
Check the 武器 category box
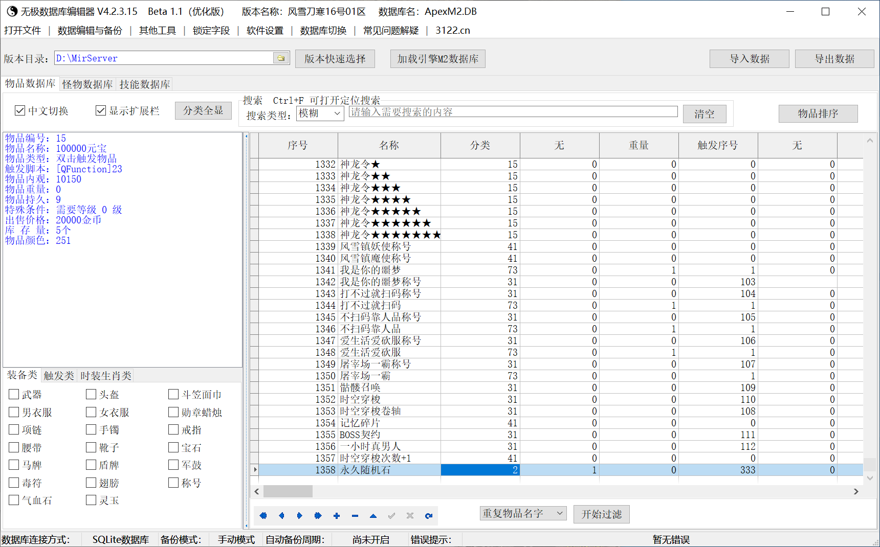click(14, 394)
